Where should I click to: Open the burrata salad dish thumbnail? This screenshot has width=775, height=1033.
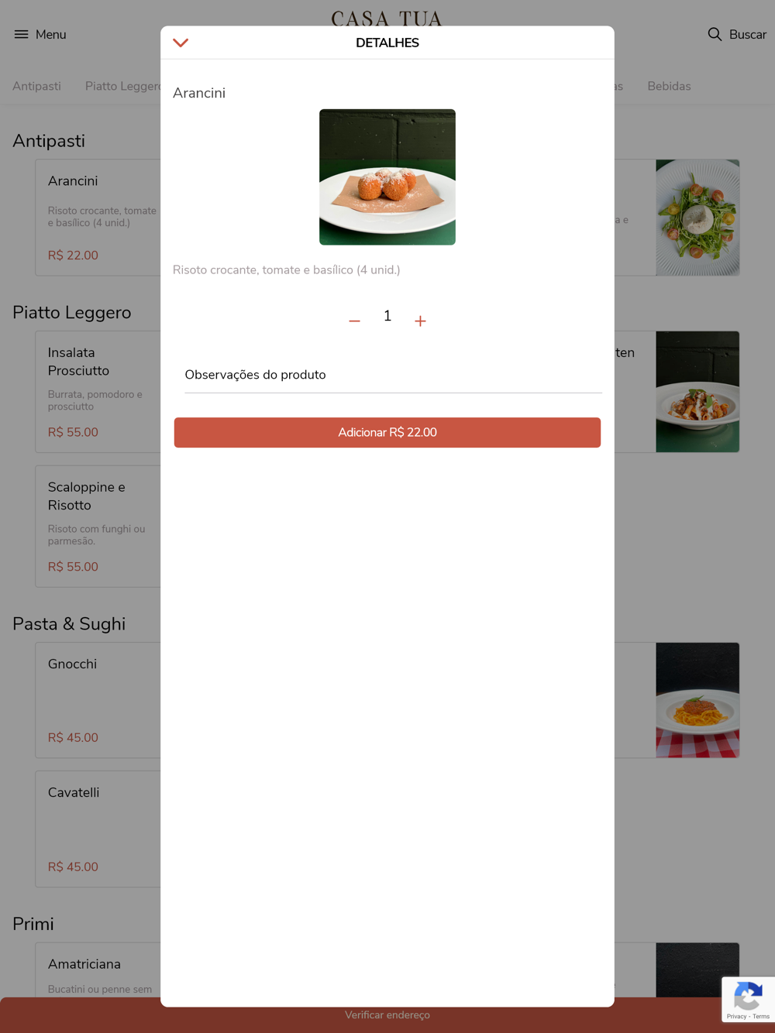click(x=697, y=218)
